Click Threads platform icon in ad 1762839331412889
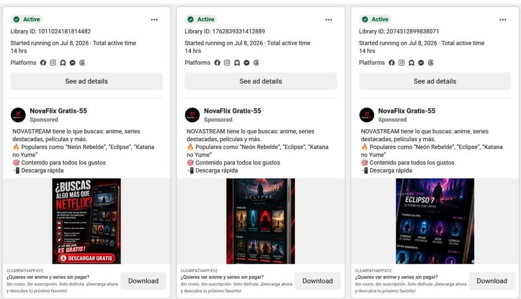The width and height of the screenshot is (521, 299). click(x=256, y=63)
